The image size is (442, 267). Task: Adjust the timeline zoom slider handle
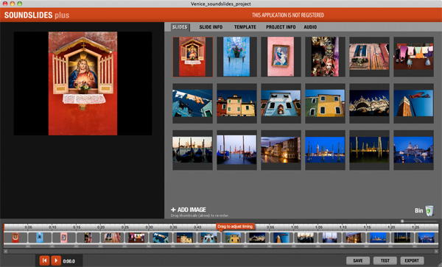click(x=402, y=221)
